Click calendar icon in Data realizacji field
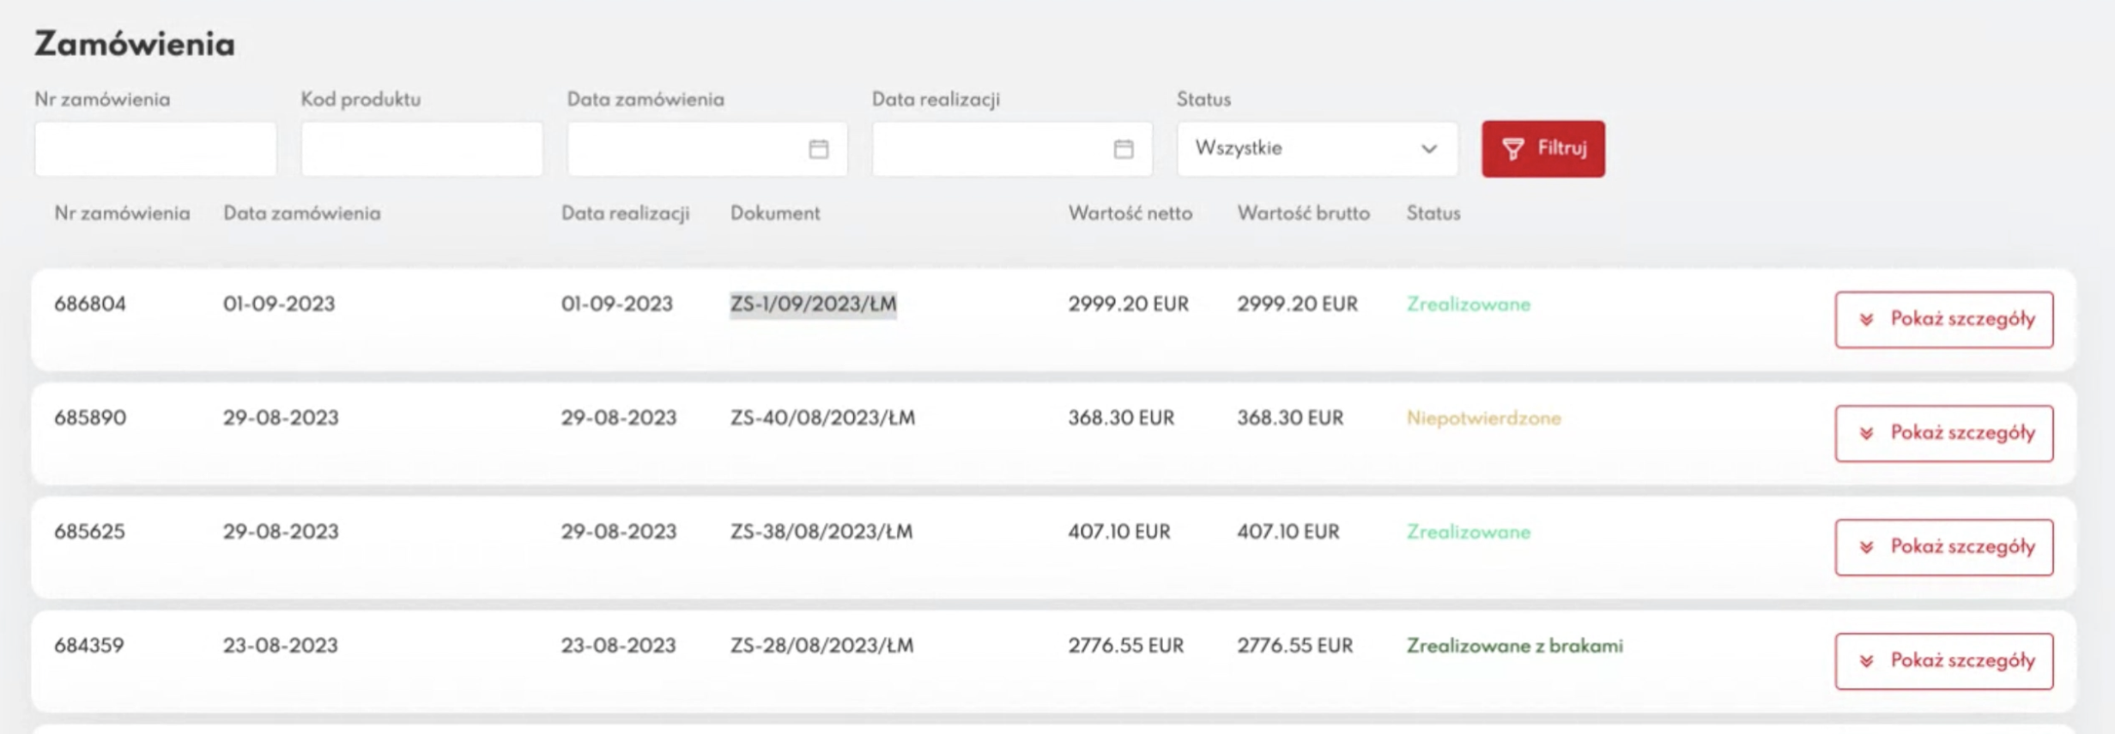 [1123, 149]
